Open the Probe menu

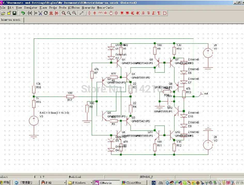(53, 8)
